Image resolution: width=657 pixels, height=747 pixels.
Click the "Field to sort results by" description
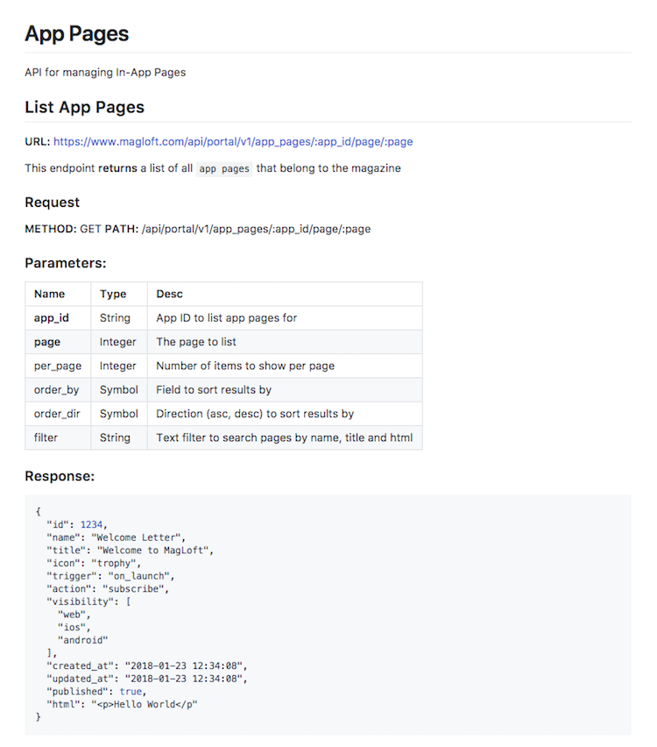[214, 389]
